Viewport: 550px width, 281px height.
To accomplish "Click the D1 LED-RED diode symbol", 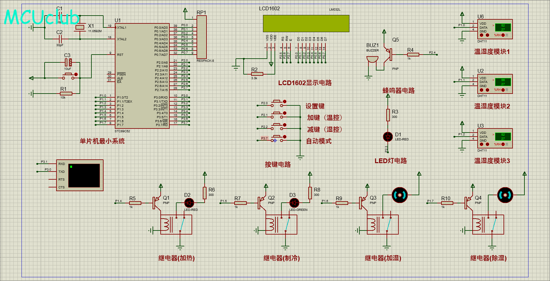I will coord(388,137).
